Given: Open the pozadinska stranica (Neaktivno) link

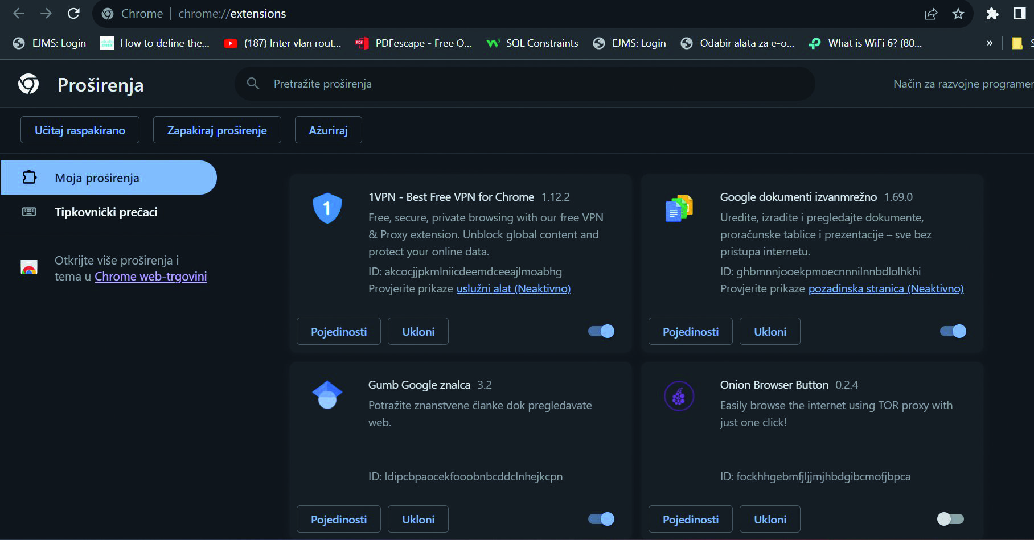Looking at the screenshot, I should [886, 288].
